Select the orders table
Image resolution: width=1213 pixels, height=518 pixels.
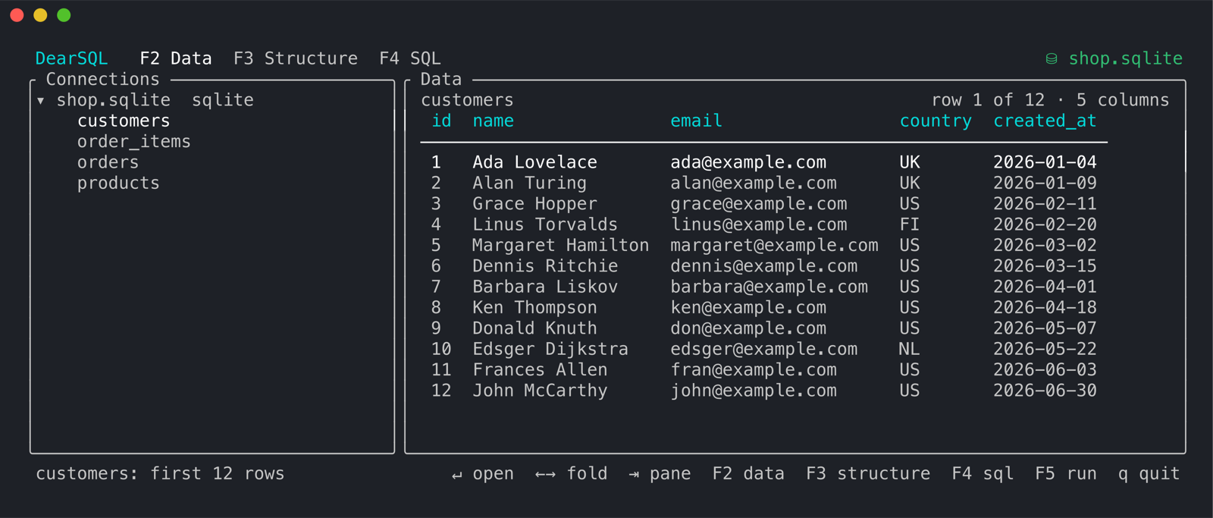pyautogui.click(x=108, y=162)
